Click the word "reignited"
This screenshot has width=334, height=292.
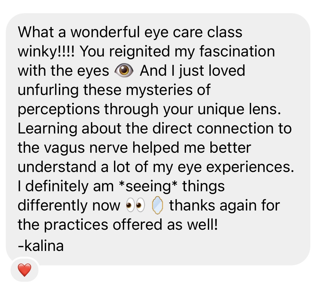coord(140,52)
